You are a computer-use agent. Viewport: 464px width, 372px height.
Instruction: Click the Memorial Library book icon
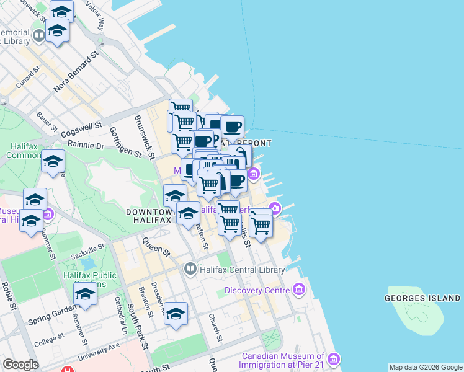(38, 36)
